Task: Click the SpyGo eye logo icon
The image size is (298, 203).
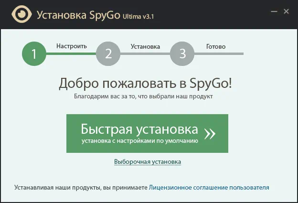Action: [x=21, y=14]
